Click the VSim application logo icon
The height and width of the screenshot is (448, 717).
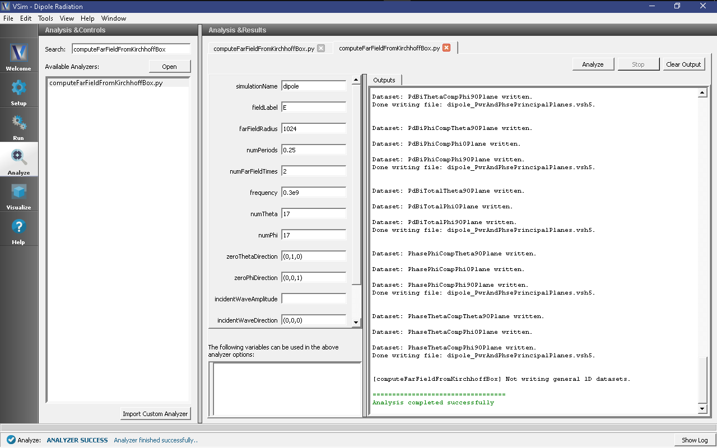tap(6, 6)
